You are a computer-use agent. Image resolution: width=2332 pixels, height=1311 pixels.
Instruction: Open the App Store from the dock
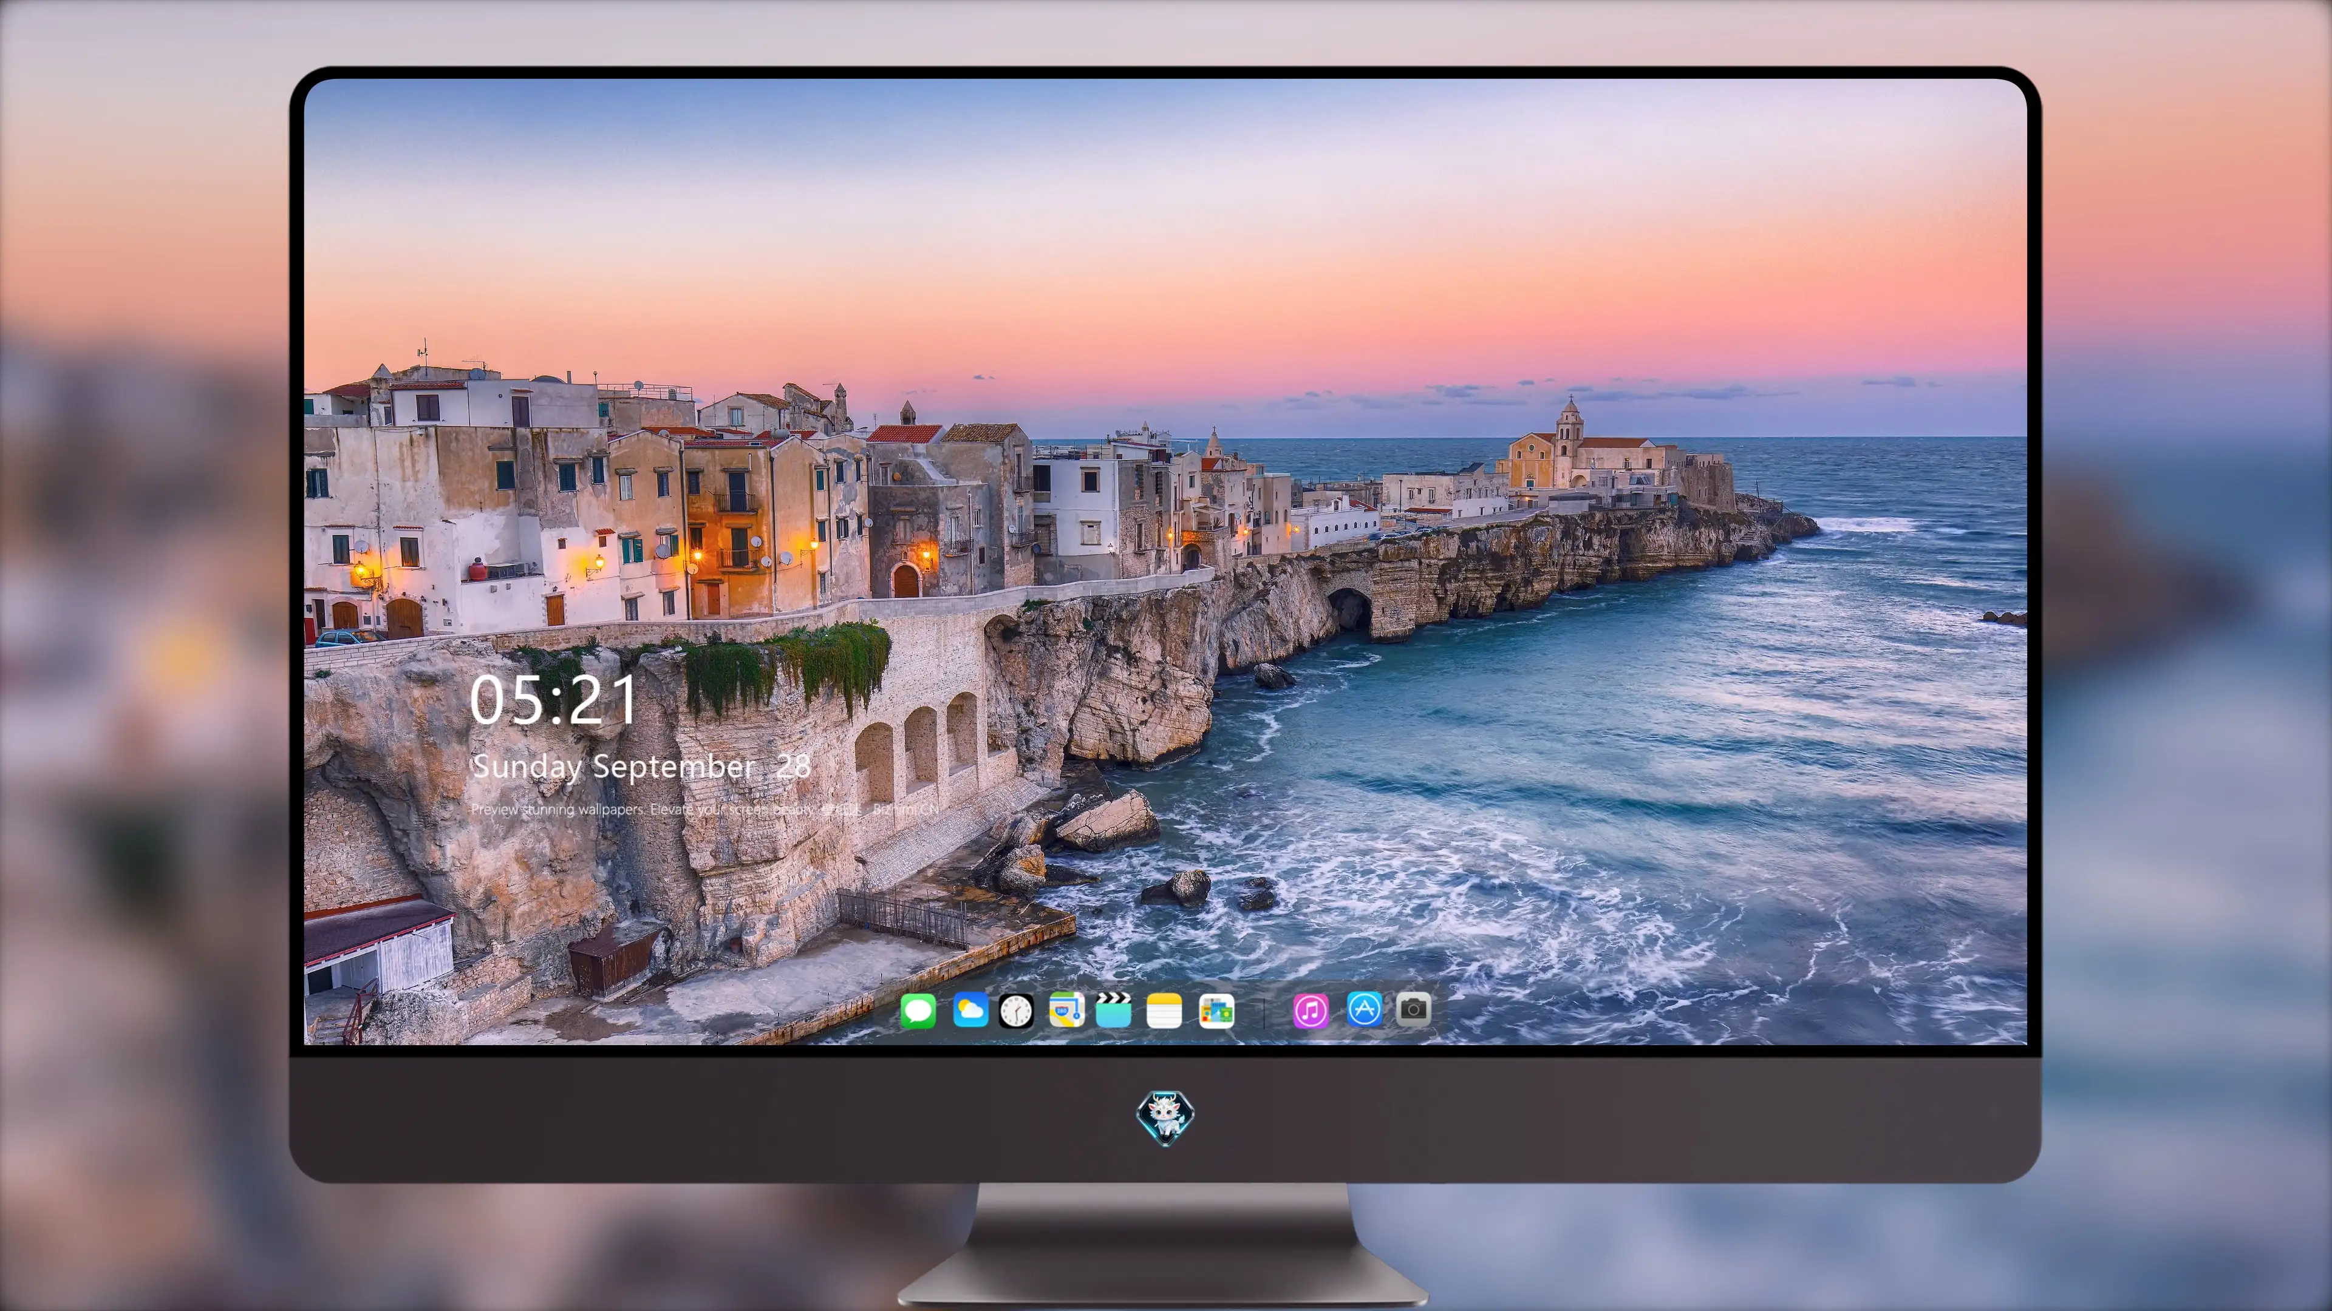[1364, 1010]
